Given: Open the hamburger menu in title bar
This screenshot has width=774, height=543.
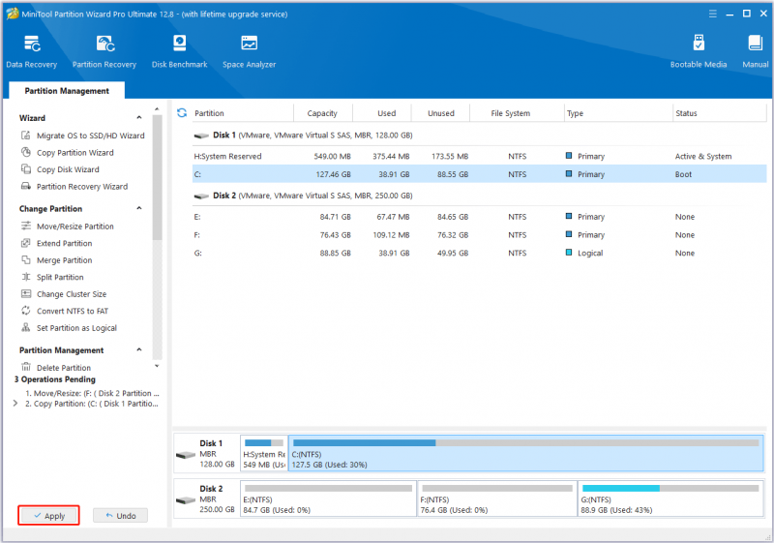Looking at the screenshot, I should (712, 14).
